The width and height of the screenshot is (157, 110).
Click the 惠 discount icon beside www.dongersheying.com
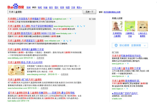[78, 26]
